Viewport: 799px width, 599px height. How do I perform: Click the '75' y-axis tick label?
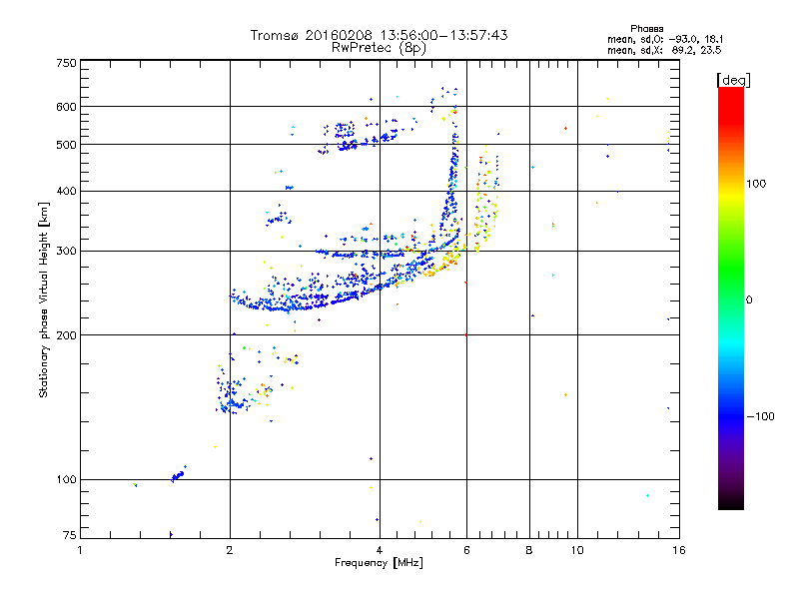point(69,535)
